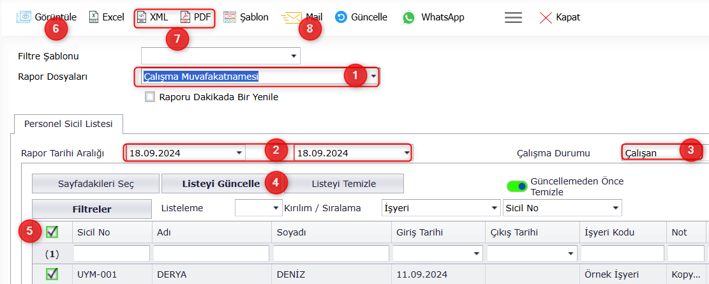This screenshot has width=709, height=284.
Task: Expand the Filtre Şablonu dropdown
Action: coord(294,57)
